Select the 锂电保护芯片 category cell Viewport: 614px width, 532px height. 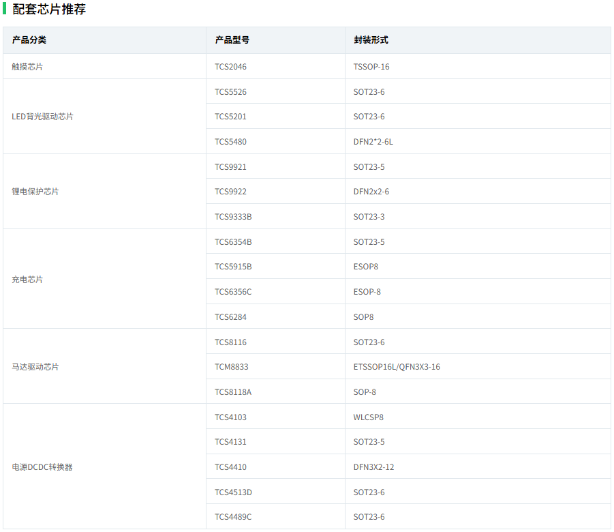coord(35,192)
